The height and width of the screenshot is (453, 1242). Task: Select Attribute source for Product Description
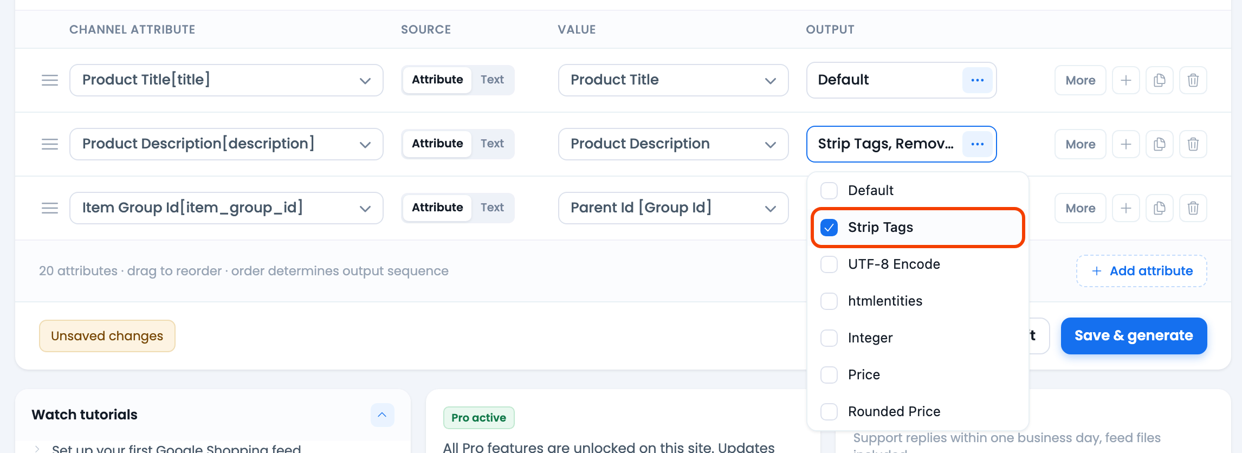(437, 144)
